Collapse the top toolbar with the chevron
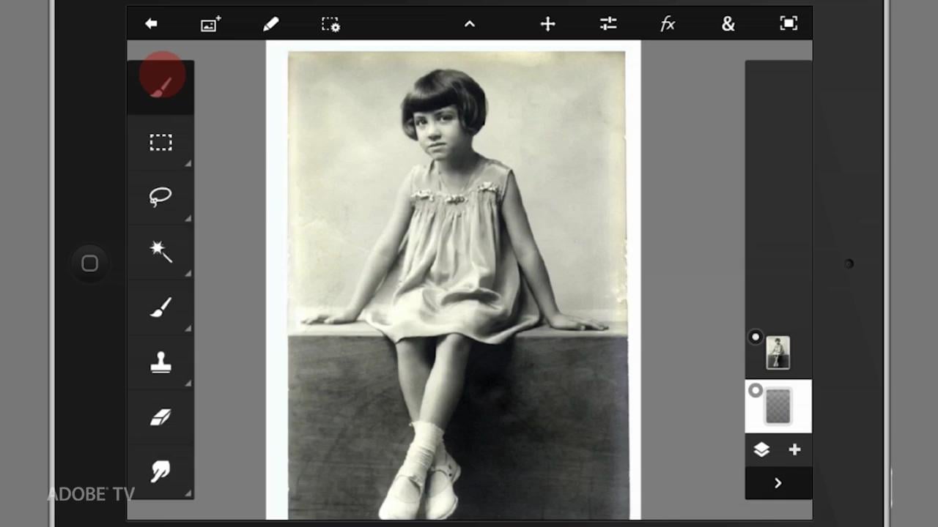 click(x=469, y=24)
